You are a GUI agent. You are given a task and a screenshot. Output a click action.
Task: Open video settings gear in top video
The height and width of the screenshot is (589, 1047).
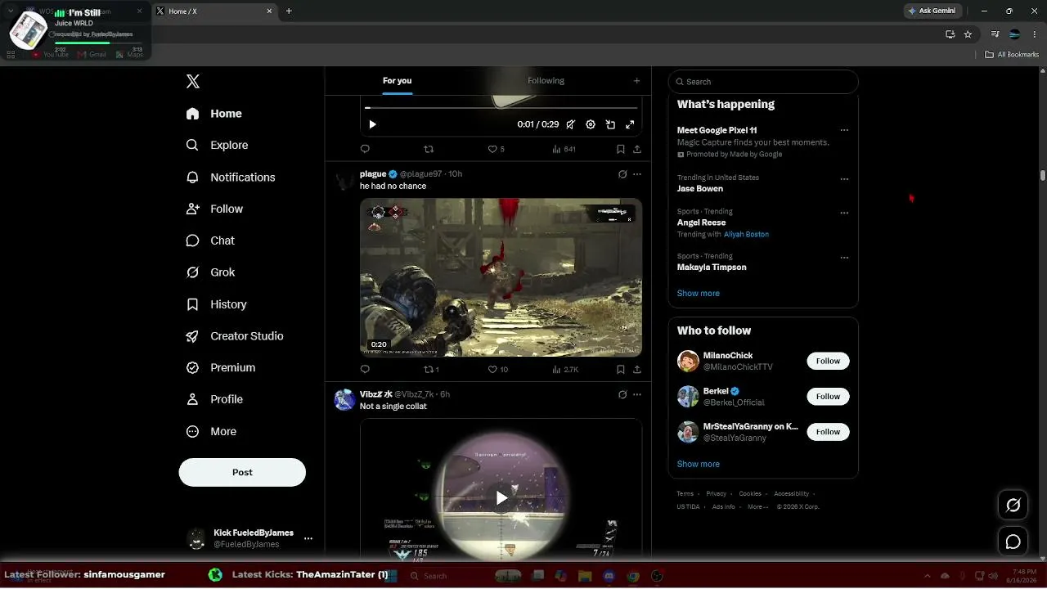(x=591, y=124)
